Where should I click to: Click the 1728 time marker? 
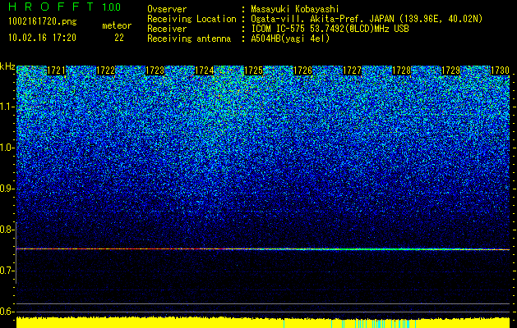(402, 71)
